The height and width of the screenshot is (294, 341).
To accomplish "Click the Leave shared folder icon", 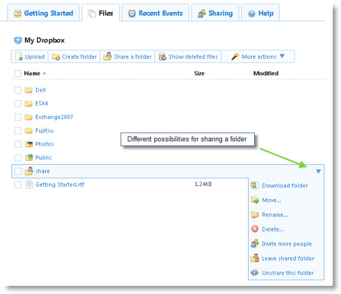I will [255, 258].
